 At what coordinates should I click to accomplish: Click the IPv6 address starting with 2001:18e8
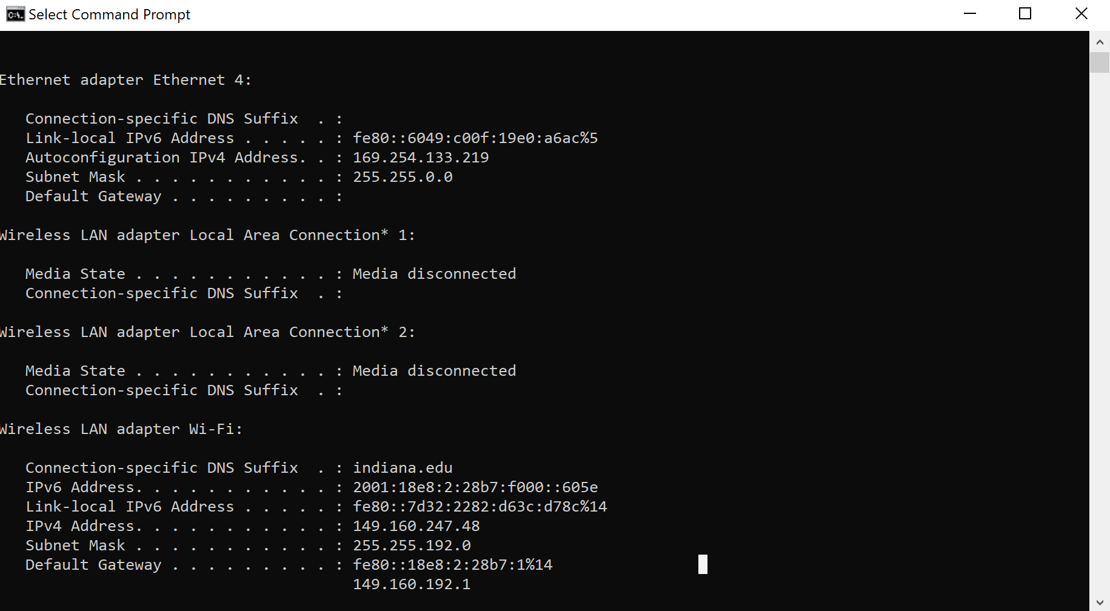475,487
